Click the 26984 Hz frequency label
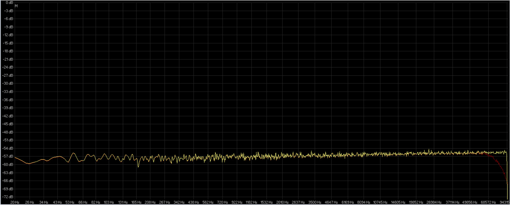The width and height of the screenshot is (510, 205). (x=434, y=203)
